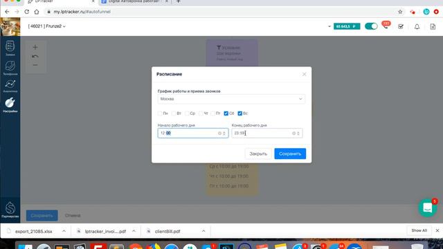This screenshot has height=249, width=443.
Task: Switch to the LPTracker browser tab
Action: [62, 1]
